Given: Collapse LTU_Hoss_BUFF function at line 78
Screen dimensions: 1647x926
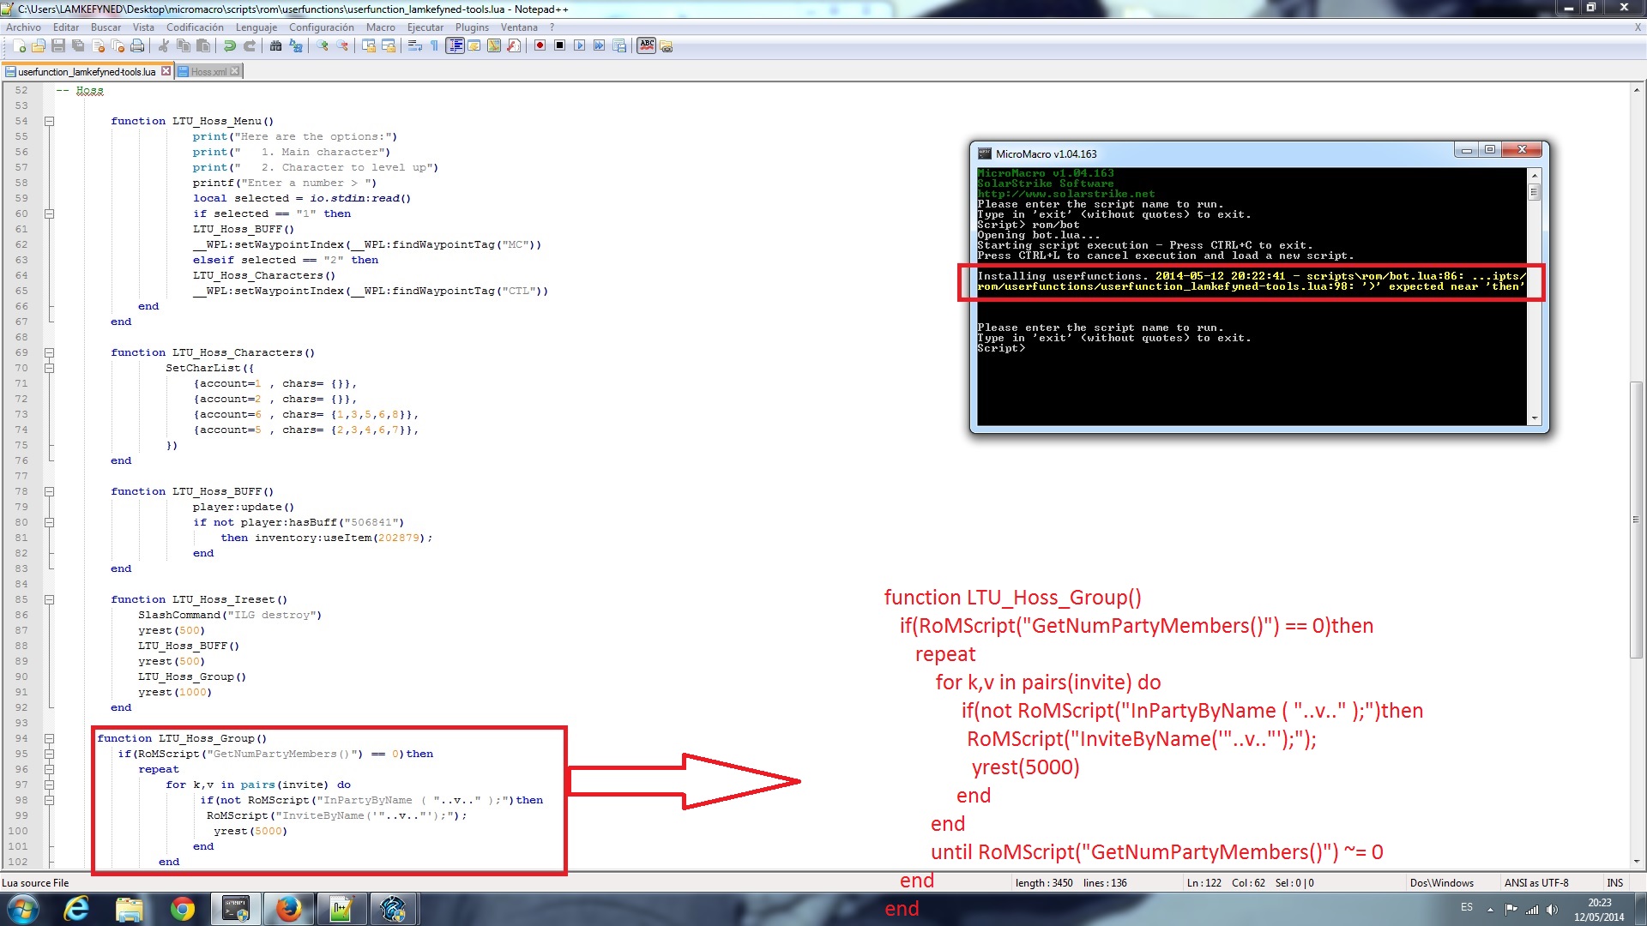Looking at the screenshot, I should pyautogui.click(x=49, y=491).
